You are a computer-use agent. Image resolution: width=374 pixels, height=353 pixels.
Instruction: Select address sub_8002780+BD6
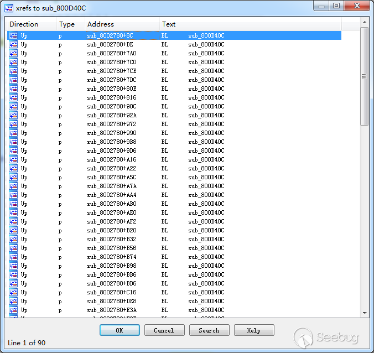112,283
